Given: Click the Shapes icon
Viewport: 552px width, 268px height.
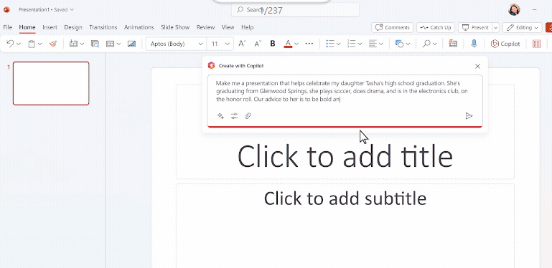Looking at the screenshot, I should point(399,44).
